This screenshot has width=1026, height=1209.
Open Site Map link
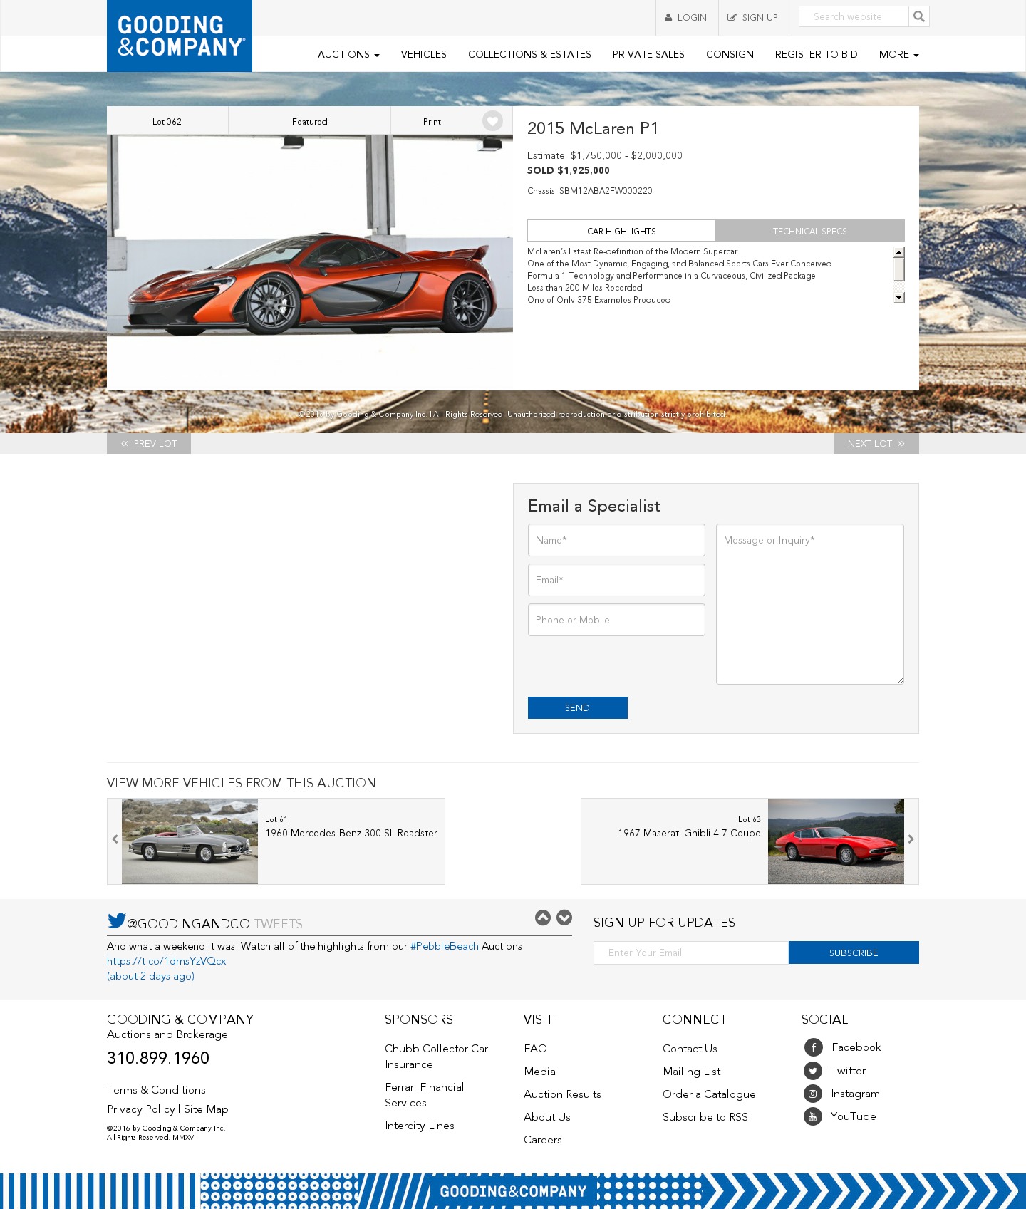[206, 1109]
